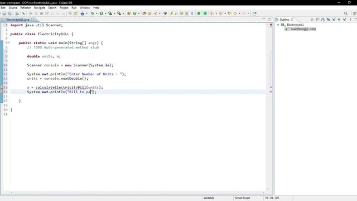Click the Print toolbar icon

pos(17,13)
